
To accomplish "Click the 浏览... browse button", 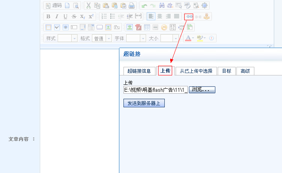I will click(202, 89).
